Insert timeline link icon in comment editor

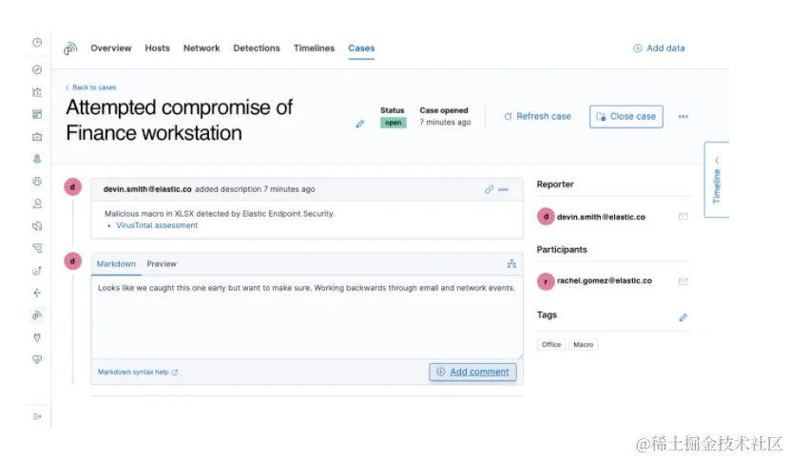point(510,263)
